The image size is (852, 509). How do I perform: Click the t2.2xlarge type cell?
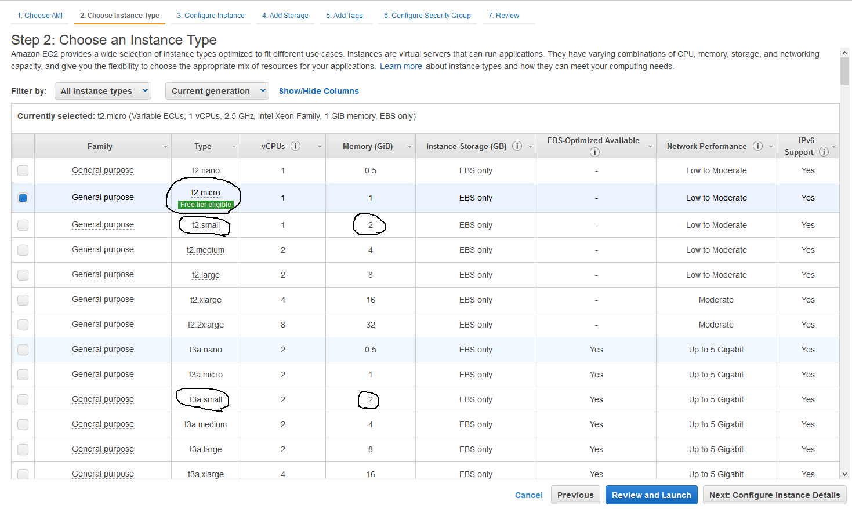tap(206, 325)
